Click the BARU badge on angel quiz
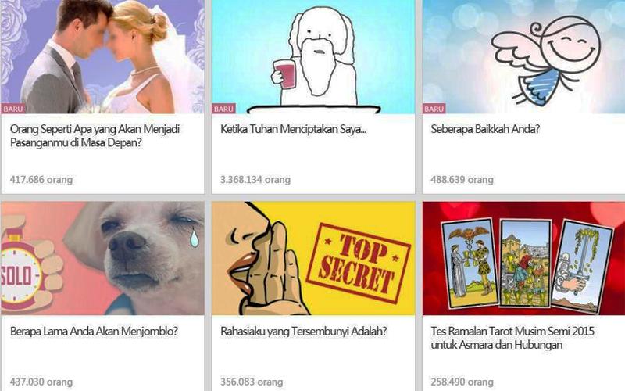Image resolution: width=625 pixels, height=391 pixels. tap(434, 109)
